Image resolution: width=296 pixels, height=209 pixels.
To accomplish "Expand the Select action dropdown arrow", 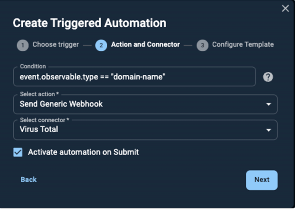I will [x=268, y=104].
